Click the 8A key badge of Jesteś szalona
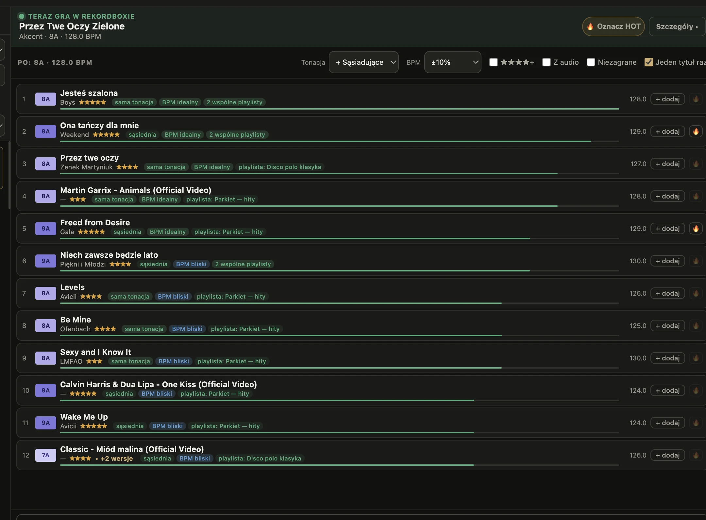The width and height of the screenshot is (706, 520). coord(46,99)
